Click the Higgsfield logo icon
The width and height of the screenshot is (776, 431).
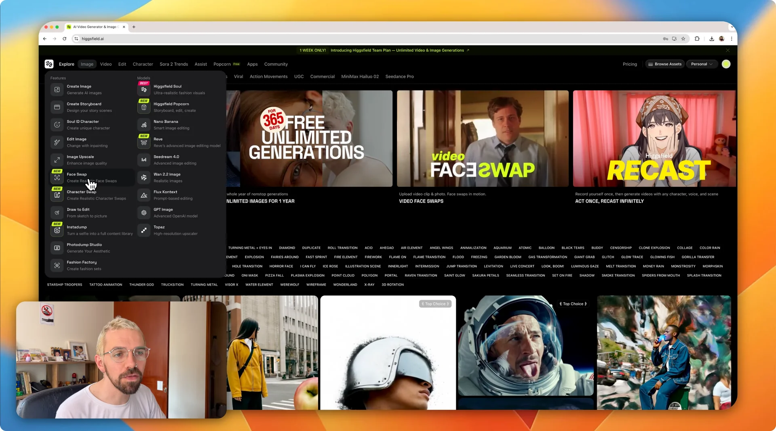pos(49,64)
